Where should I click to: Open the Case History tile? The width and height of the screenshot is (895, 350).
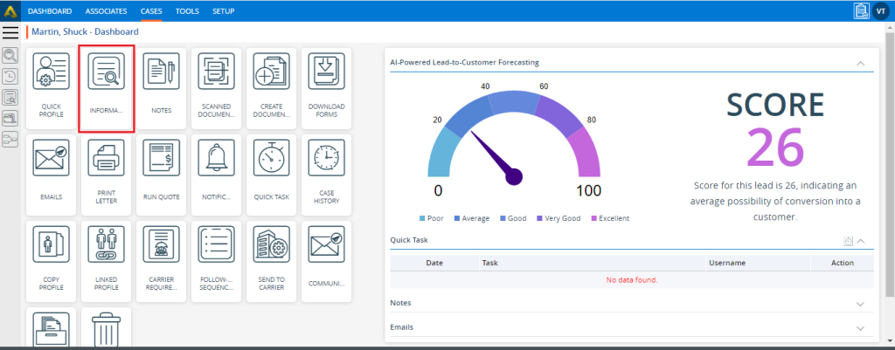click(326, 174)
